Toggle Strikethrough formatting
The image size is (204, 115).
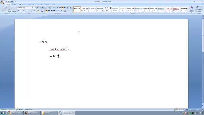click(27, 11)
